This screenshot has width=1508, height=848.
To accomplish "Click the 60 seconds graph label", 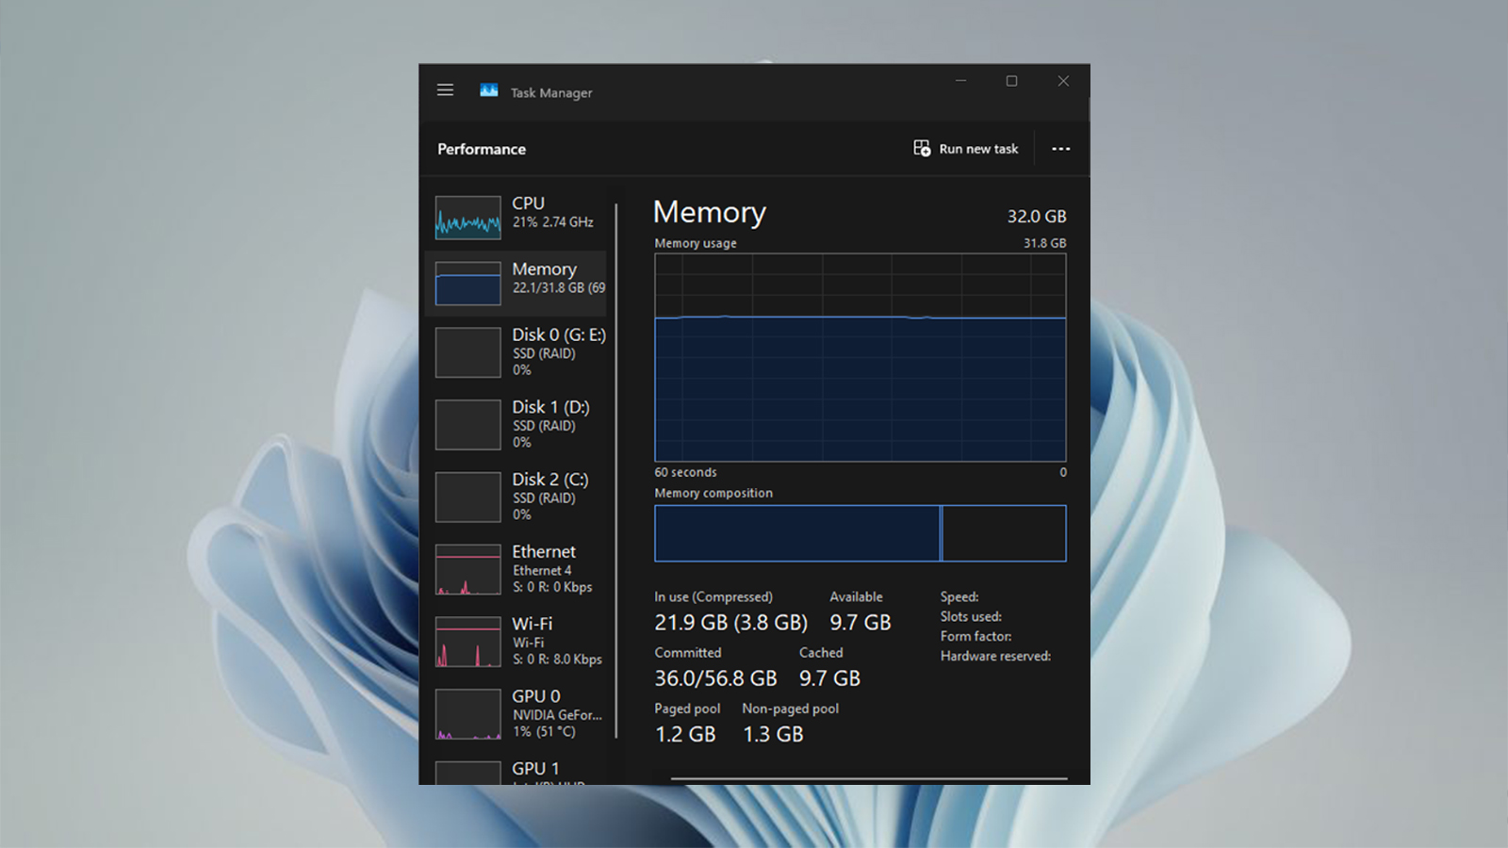I will [x=685, y=472].
